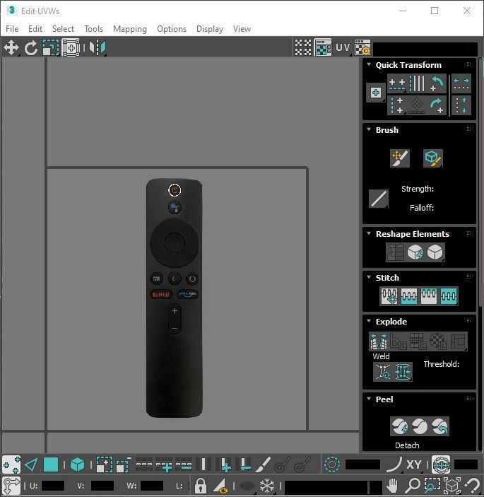This screenshot has width=484, height=497.
Task: Select the Paint Move brush
Action: 399,158
